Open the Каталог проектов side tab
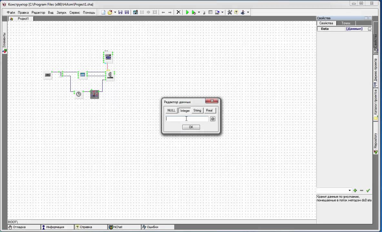The width and height of the screenshot is (382, 232). coord(376,105)
